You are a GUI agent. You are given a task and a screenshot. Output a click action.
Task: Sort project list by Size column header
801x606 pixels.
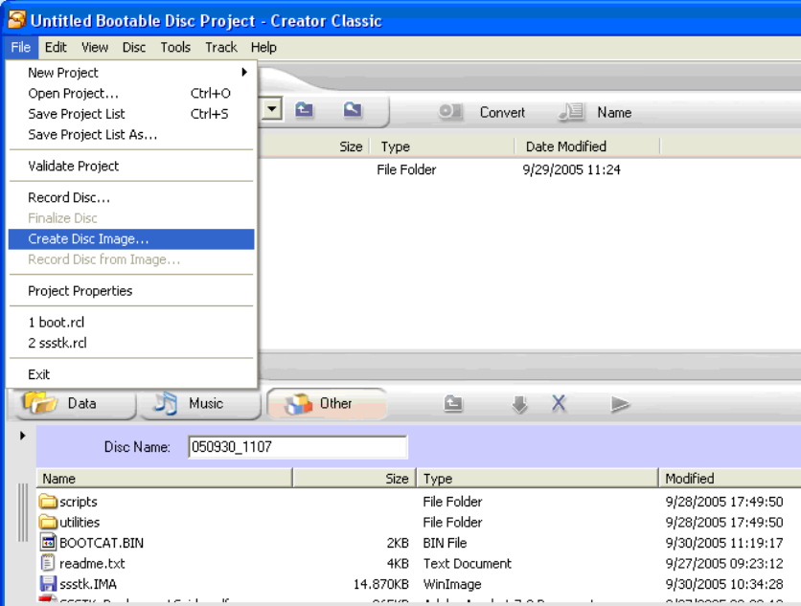pyautogui.click(x=355, y=479)
